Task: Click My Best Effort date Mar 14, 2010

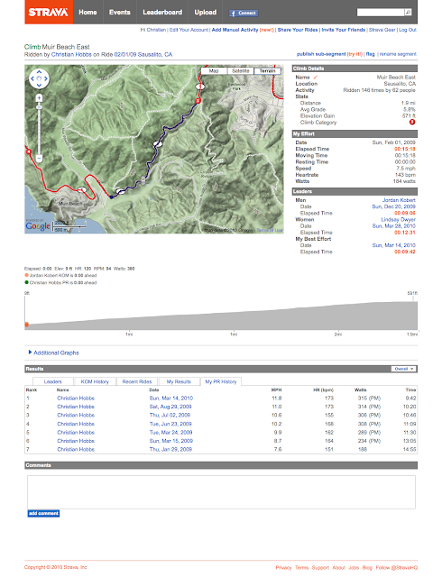Action: click(x=394, y=245)
